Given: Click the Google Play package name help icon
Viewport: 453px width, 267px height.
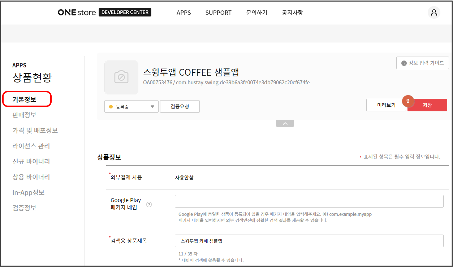Looking at the screenshot, I should 149,204.
